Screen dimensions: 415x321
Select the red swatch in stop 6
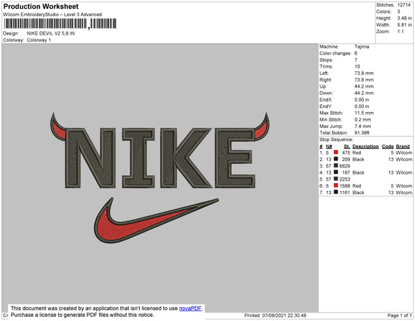pos(335,185)
